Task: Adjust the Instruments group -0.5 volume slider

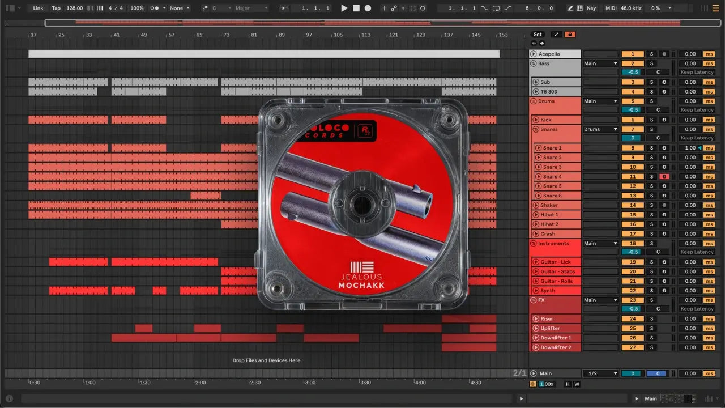Action: pyautogui.click(x=633, y=252)
